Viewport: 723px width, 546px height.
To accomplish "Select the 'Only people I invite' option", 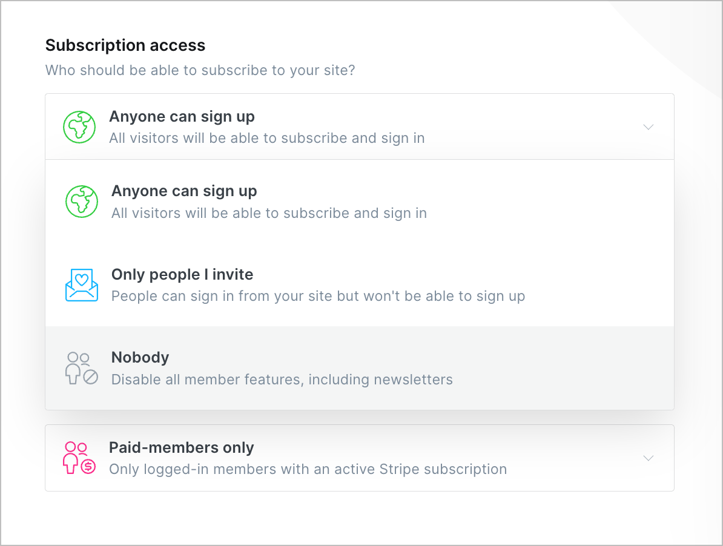I will (182, 275).
